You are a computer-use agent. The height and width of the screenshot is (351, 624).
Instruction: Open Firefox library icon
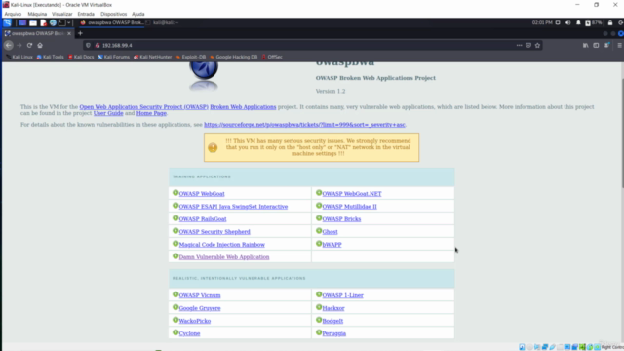(585, 46)
